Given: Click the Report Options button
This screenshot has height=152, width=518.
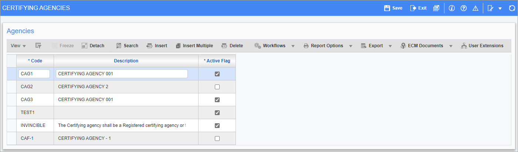Looking at the screenshot, I should (x=323, y=46).
